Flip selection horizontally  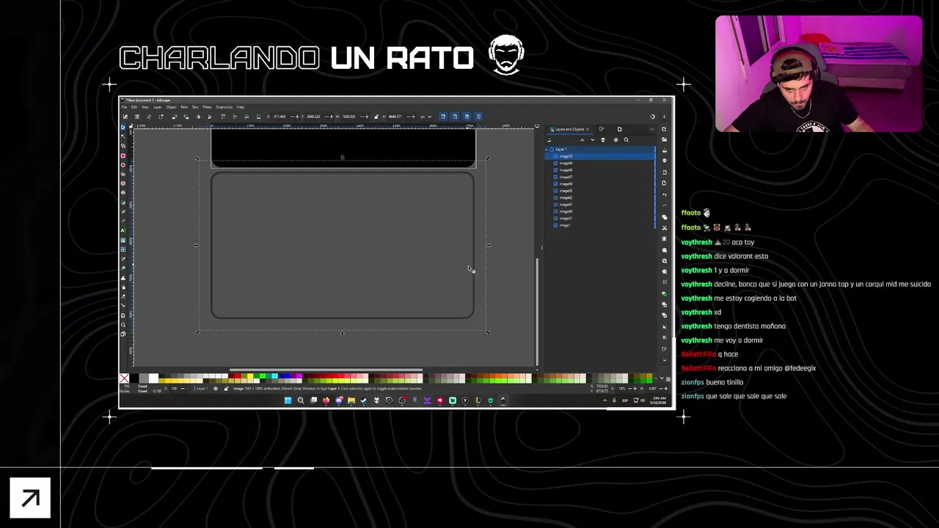coord(198,117)
